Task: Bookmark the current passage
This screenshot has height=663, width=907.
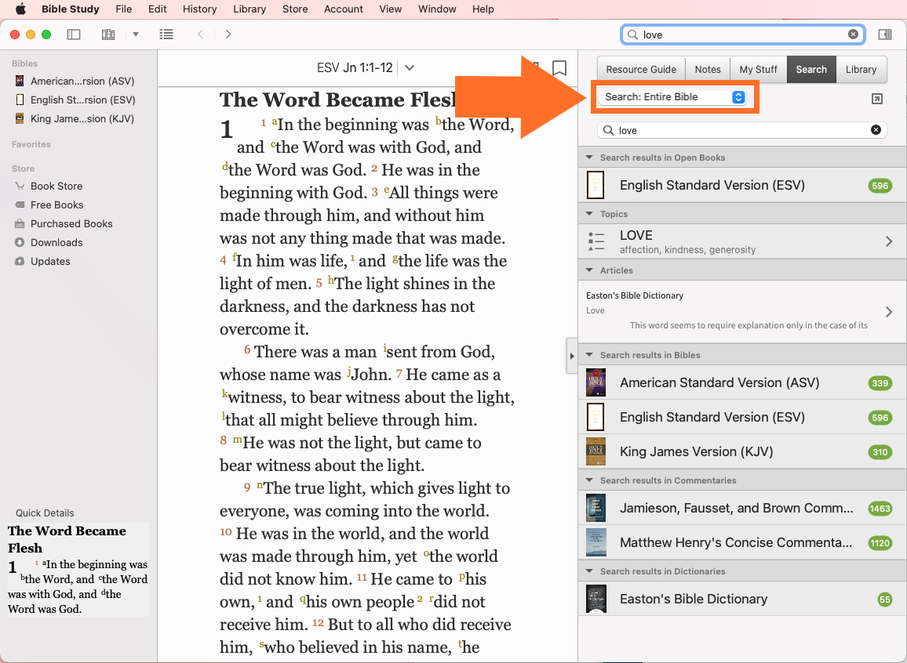Action: click(x=559, y=68)
